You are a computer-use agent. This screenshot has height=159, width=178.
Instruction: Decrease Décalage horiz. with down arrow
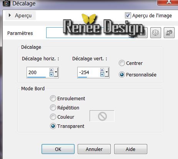52,75
